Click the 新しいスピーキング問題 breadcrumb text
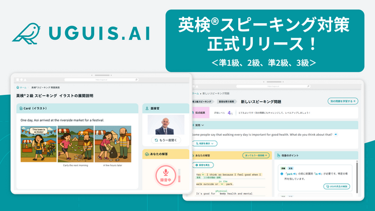 pyautogui.click(x=216, y=94)
